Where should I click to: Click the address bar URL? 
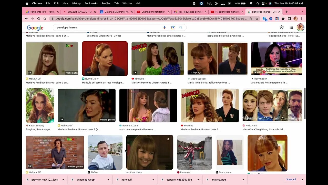click(151, 19)
